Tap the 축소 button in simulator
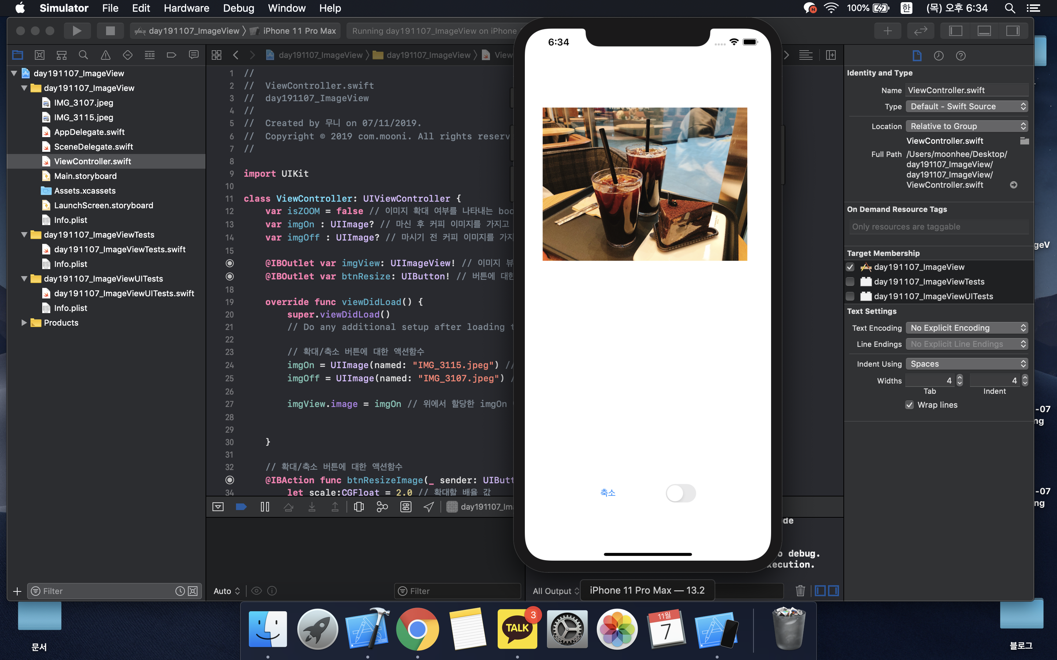Viewport: 1057px width, 660px height. 607,493
